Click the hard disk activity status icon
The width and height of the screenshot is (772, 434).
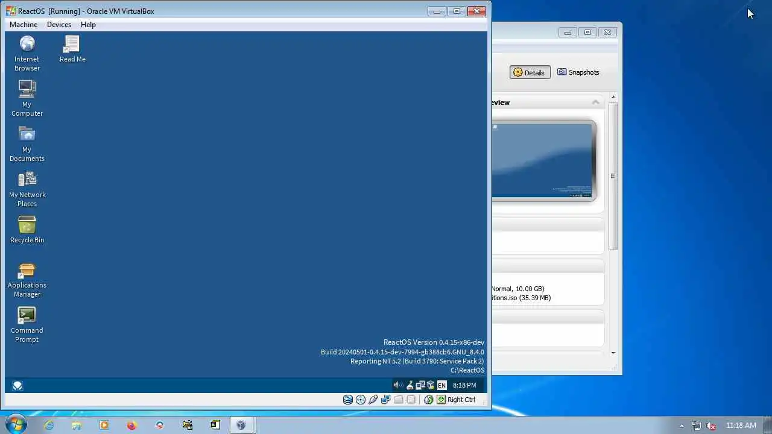pyautogui.click(x=348, y=400)
